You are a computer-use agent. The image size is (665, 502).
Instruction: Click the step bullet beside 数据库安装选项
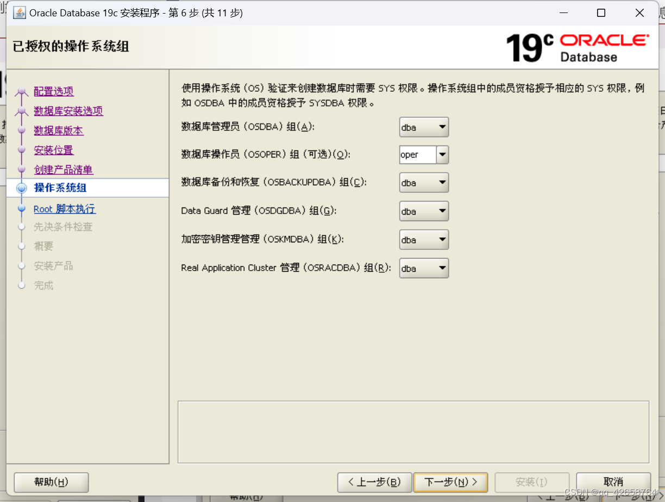point(22,111)
